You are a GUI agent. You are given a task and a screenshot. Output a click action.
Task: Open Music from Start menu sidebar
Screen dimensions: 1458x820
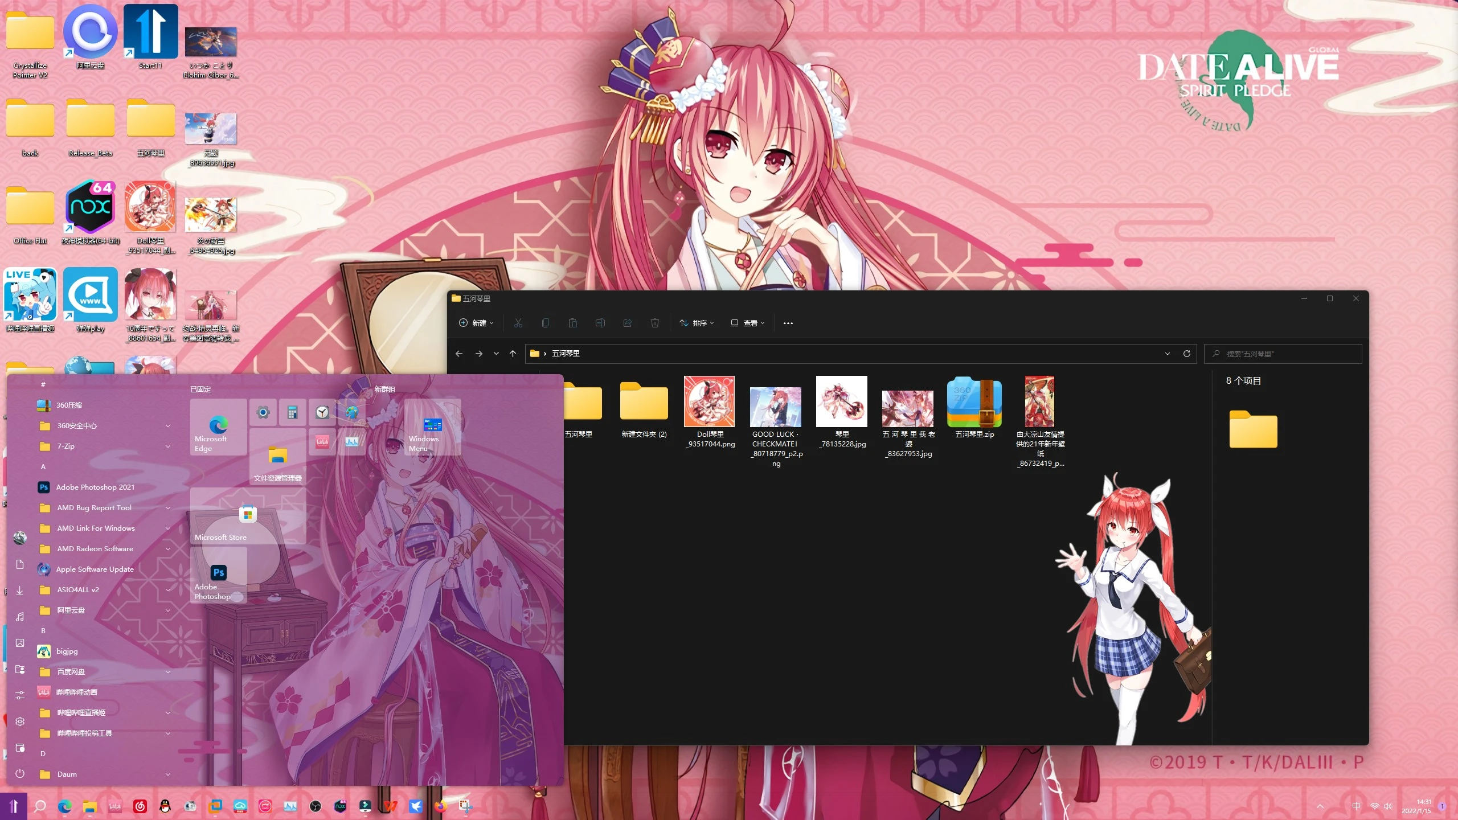(20, 617)
